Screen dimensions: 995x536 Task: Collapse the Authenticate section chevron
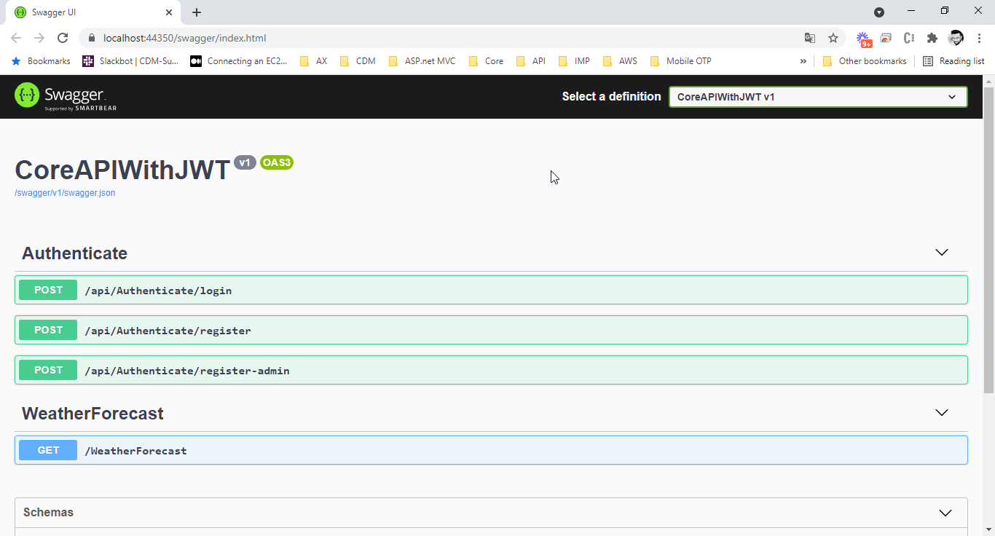point(942,252)
